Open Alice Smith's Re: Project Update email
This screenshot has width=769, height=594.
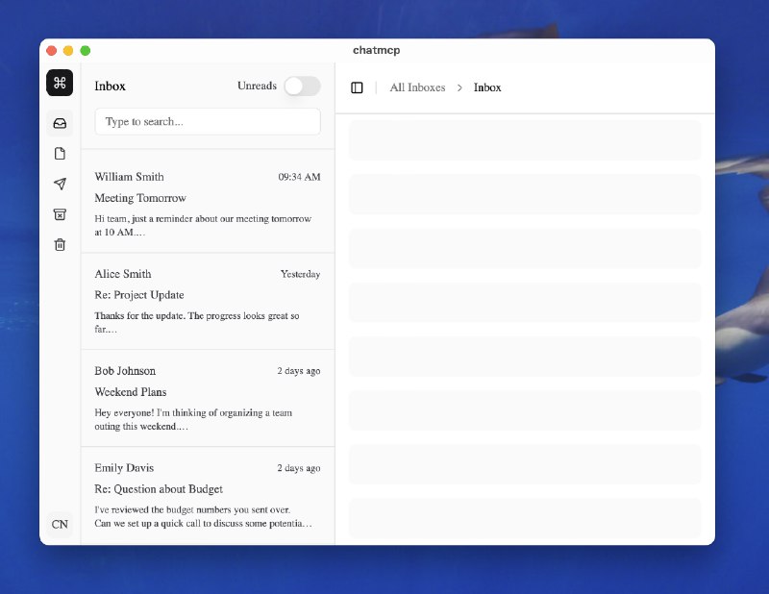coord(208,301)
